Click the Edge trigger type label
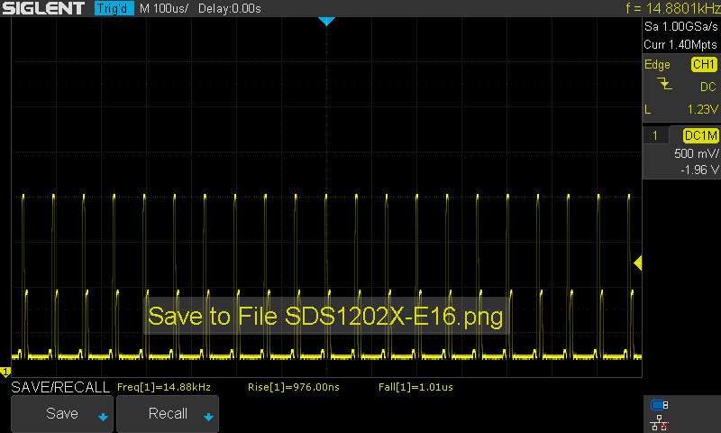The height and width of the screenshot is (433, 721). click(657, 65)
